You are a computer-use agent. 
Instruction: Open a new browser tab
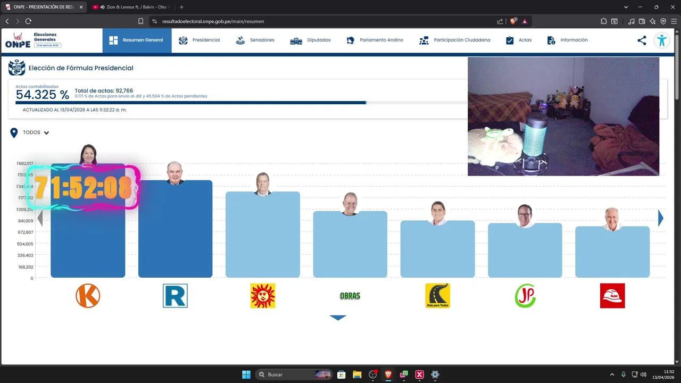pyautogui.click(x=181, y=7)
